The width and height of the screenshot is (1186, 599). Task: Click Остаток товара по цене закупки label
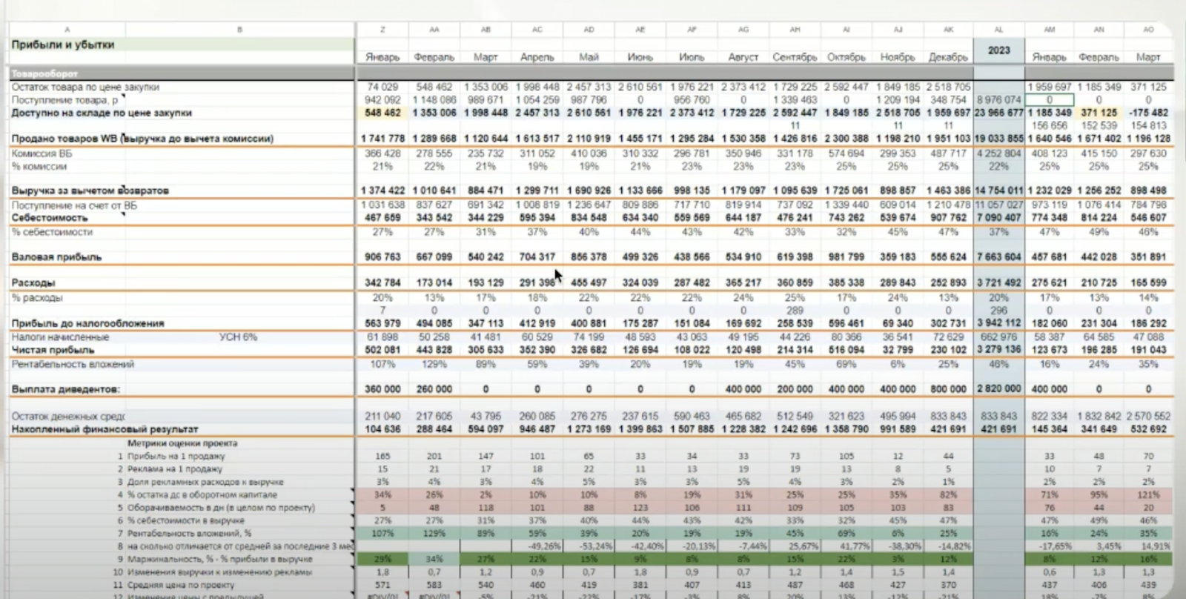[x=85, y=87]
